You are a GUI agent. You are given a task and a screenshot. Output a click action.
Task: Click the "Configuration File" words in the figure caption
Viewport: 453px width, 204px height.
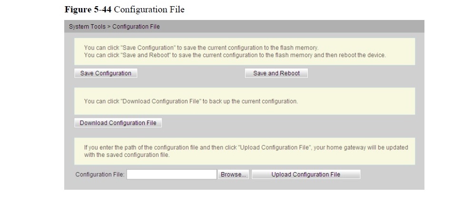pos(149,10)
